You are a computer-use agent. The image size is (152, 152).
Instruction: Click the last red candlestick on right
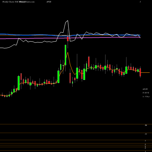coord(140,72)
